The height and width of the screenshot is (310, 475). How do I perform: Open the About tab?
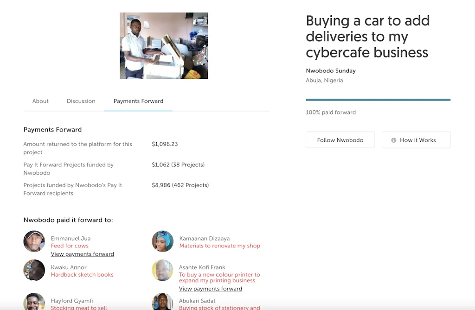(x=40, y=101)
